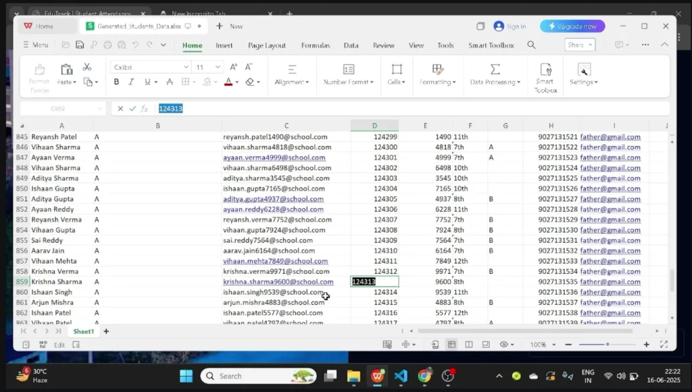The height and width of the screenshot is (392, 692).
Task: Open the Formulas ribbon tab
Action: click(x=316, y=45)
